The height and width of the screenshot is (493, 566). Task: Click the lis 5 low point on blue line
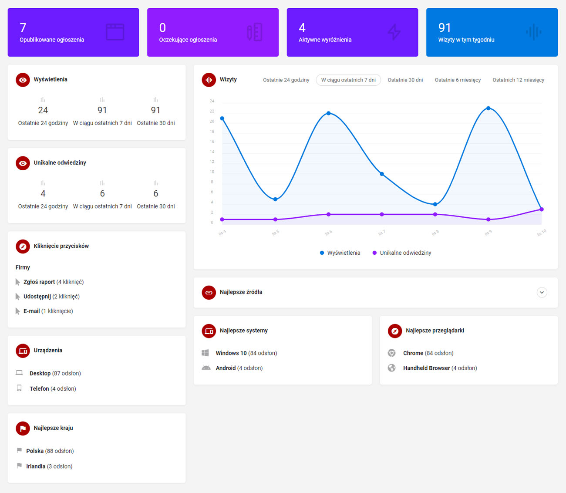(275, 199)
